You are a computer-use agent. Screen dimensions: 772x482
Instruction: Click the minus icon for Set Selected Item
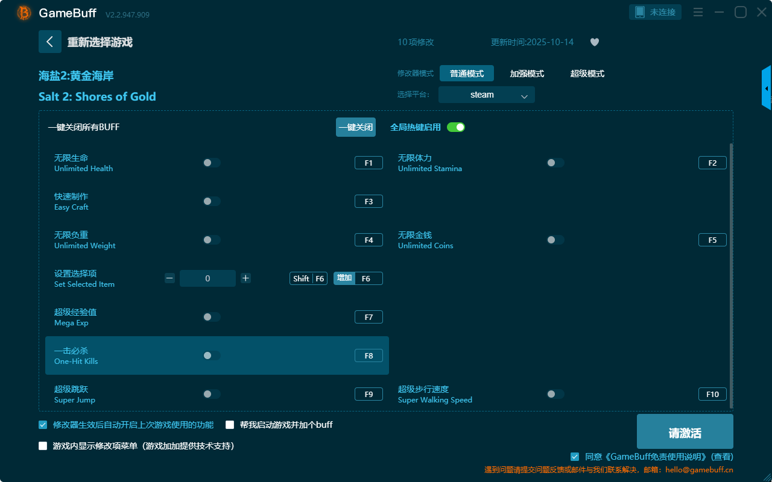[x=169, y=278]
